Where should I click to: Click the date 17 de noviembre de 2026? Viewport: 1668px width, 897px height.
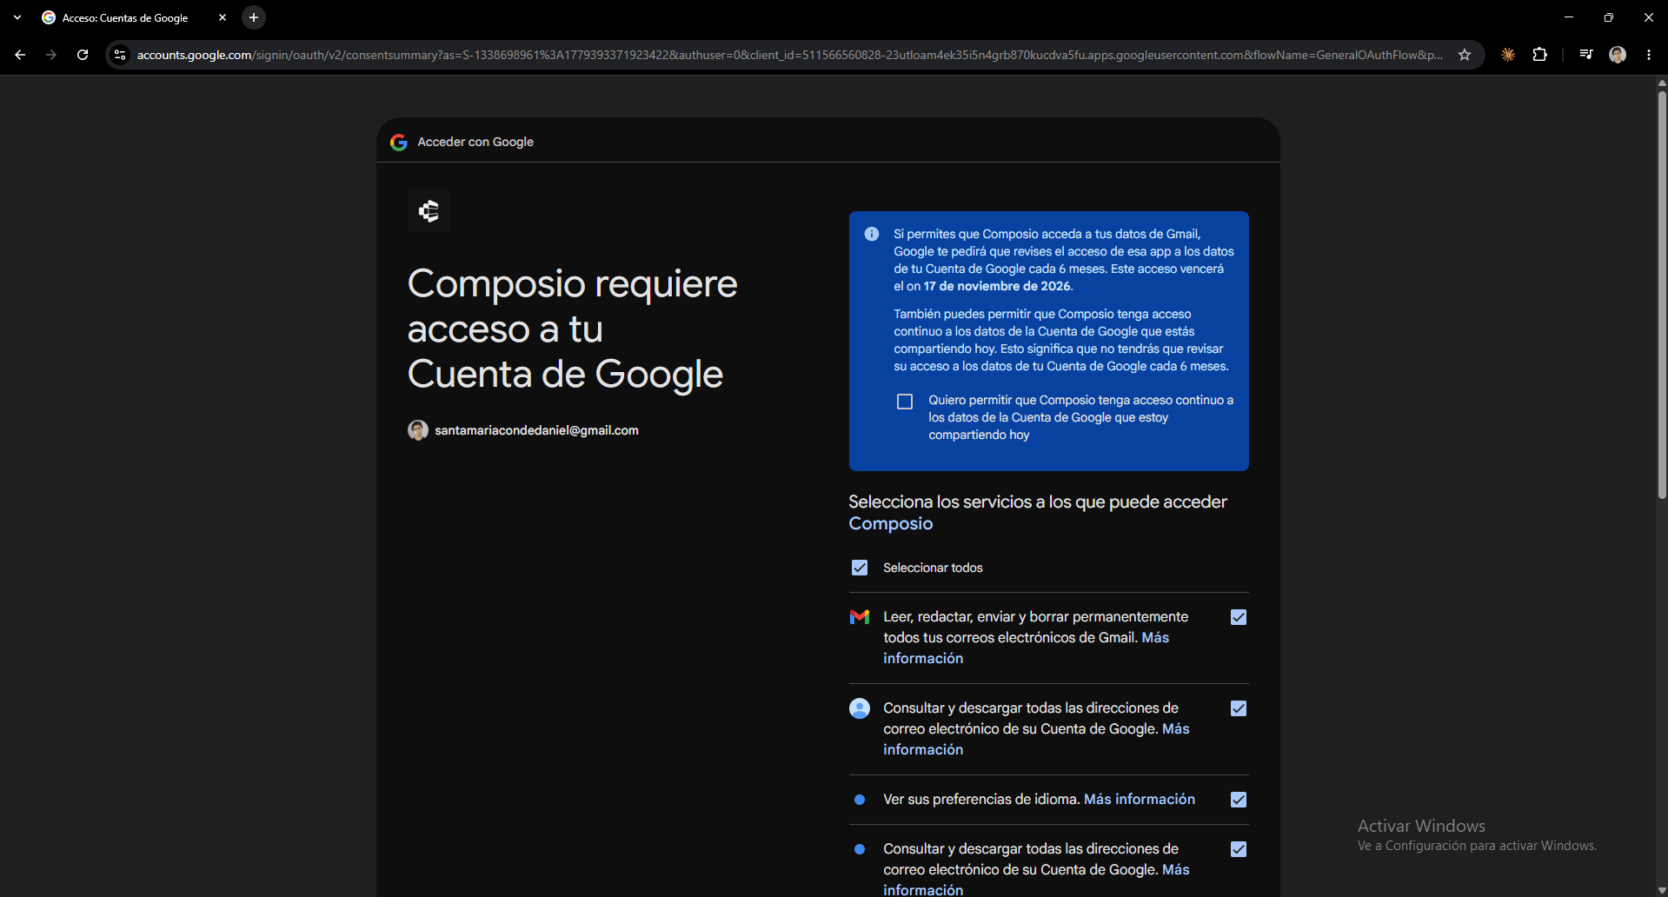997,286
